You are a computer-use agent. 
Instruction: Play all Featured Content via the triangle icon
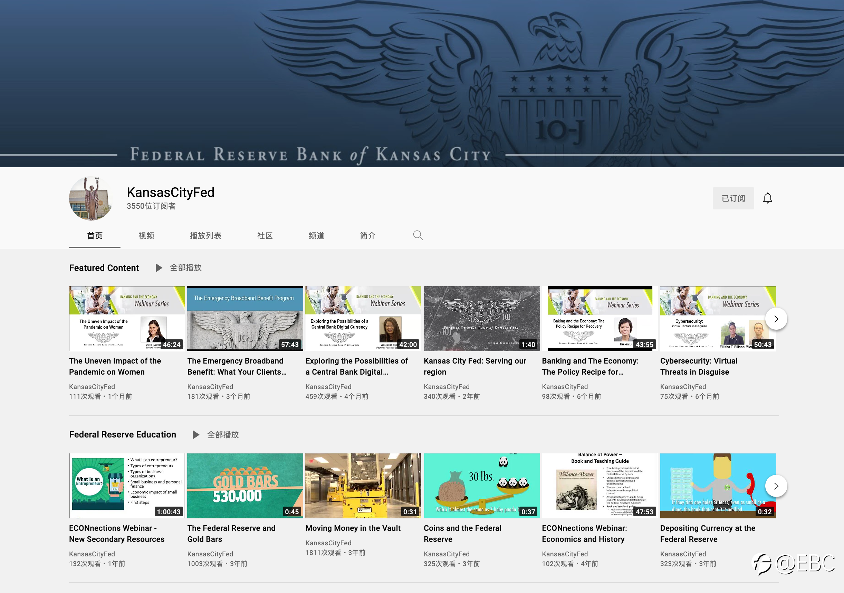159,268
